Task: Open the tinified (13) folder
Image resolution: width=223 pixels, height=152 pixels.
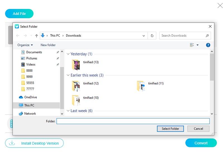Action: click(x=76, y=64)
